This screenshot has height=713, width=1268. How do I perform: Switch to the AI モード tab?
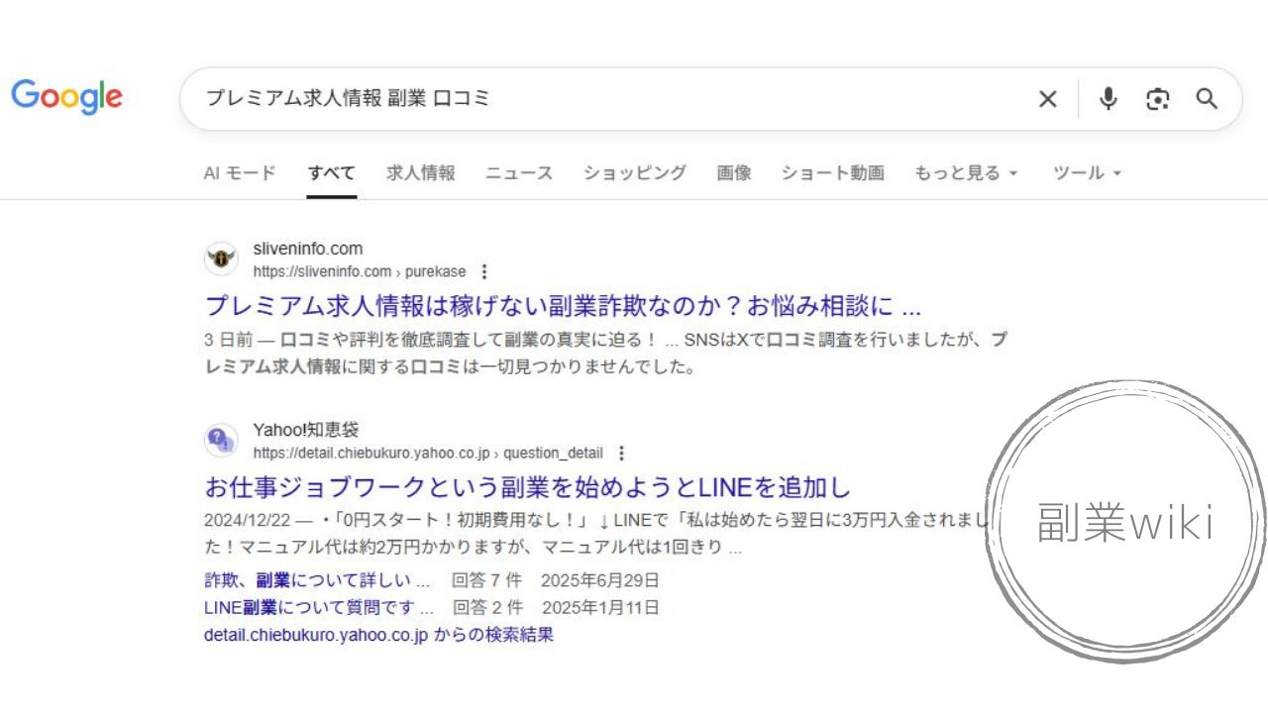(x=240, y=173)
